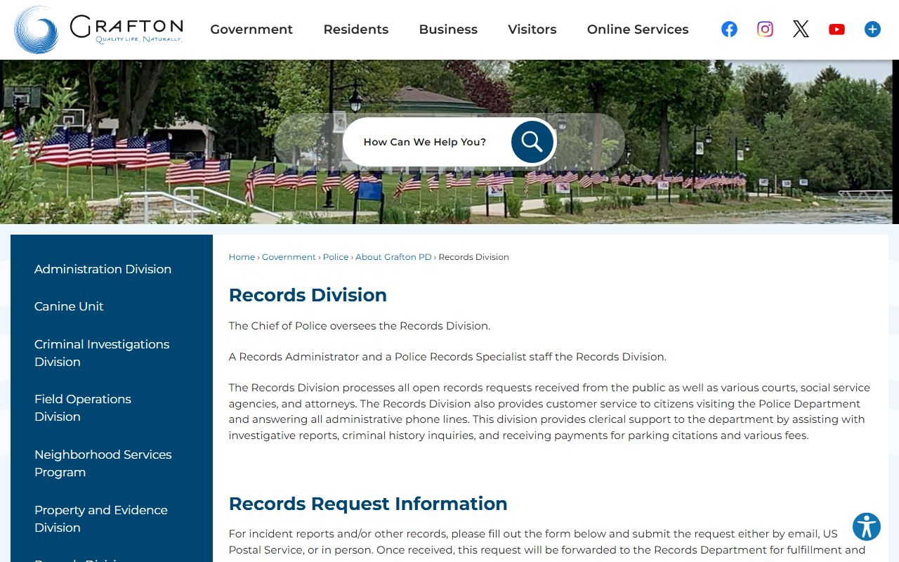Go to Home breadcrumb link

pyautogui.click(x=242, y=257)
